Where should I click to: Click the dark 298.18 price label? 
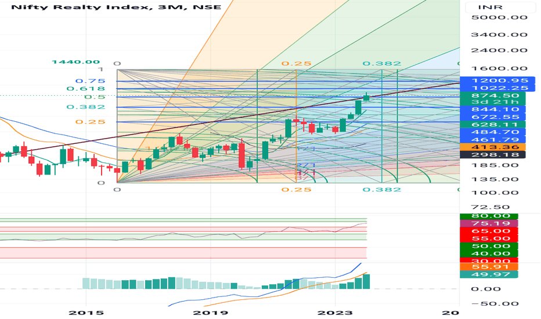493,154
